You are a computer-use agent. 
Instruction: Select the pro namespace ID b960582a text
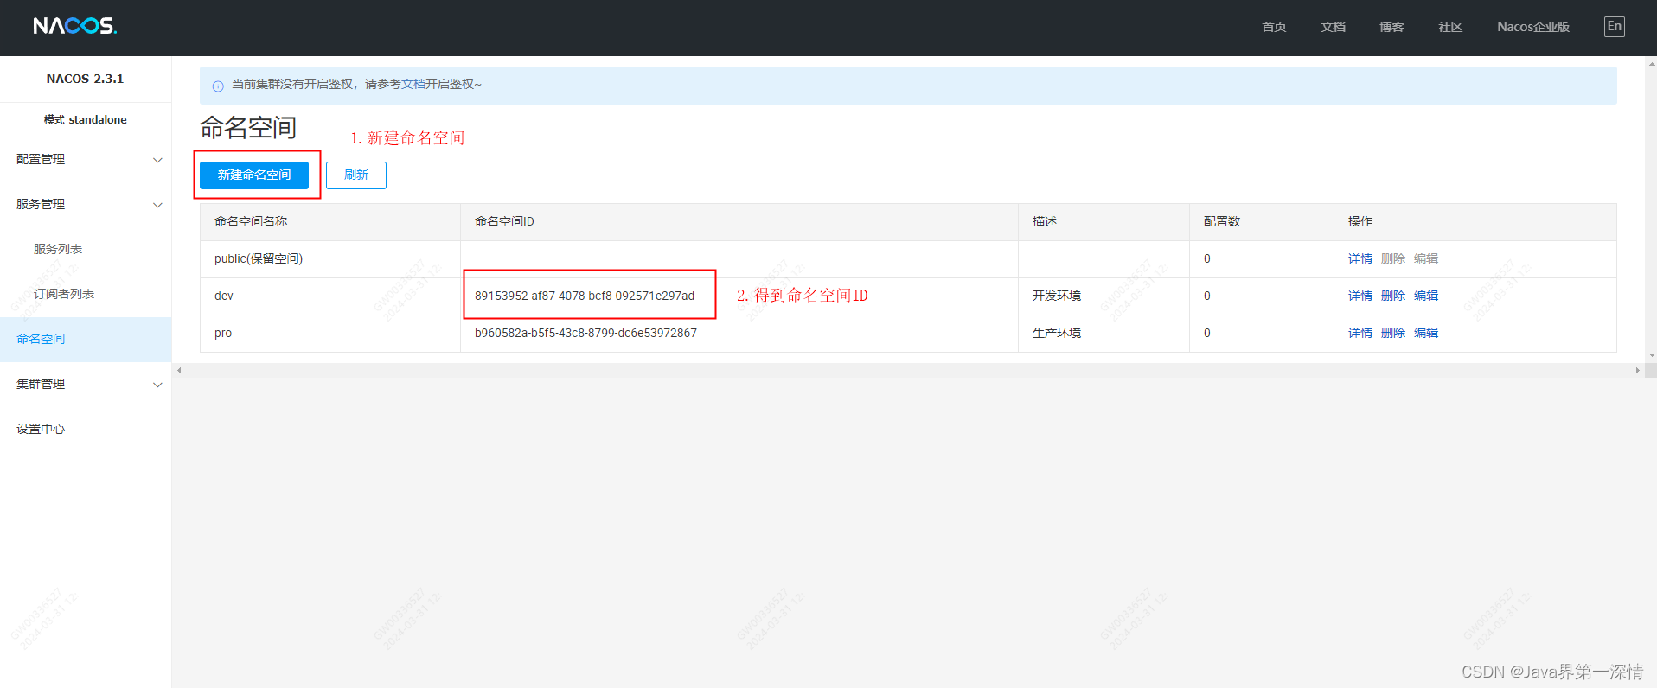click(585, 333)
